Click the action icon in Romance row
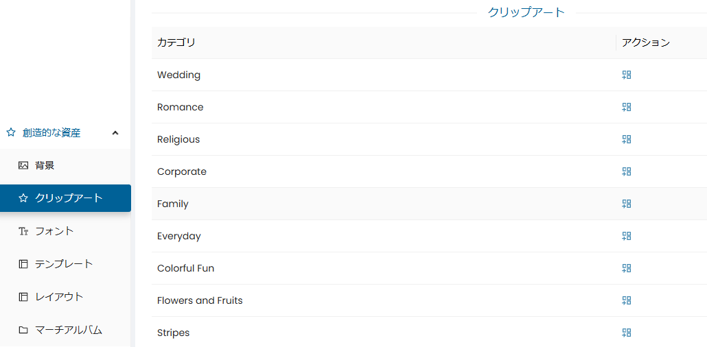Screen dimensions: 707x347 [x=626, y=107]
